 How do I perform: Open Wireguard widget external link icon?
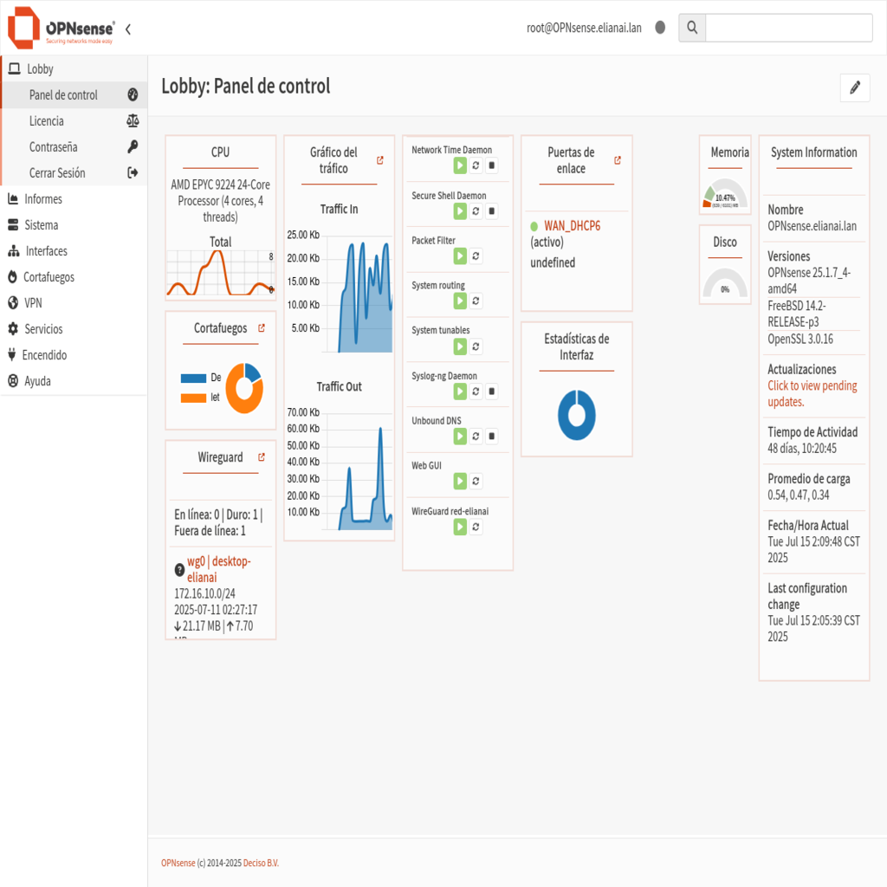click(262, 456)
